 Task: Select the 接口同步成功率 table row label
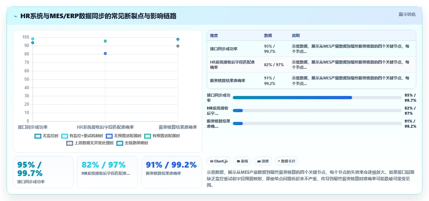point(224,49)
